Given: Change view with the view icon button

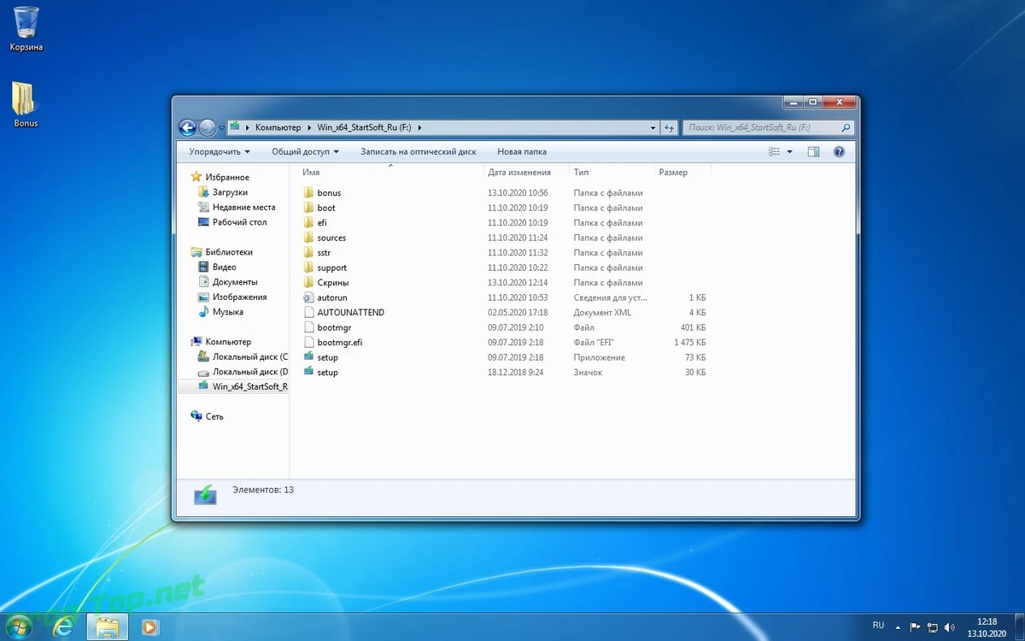Looking at the screenshot, I should 775,151.
